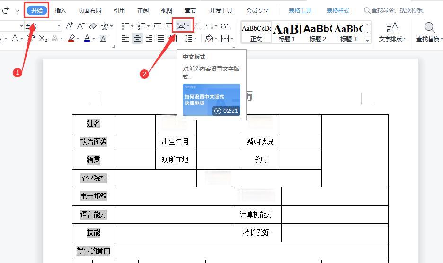
Task: Switch to the 插入 tab
Action: point(61,10)
